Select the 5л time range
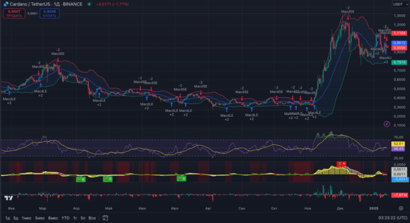410x223 pixels. click(x=83, y=218)
